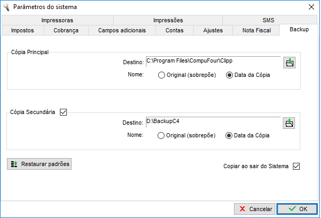321x218 pixels.
Task: Click Restaurar padrões button
Action: 39,164
